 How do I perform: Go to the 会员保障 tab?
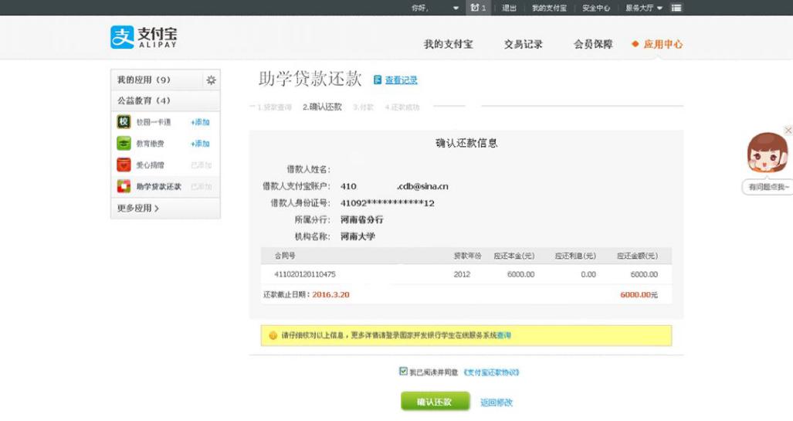(593, 44)
